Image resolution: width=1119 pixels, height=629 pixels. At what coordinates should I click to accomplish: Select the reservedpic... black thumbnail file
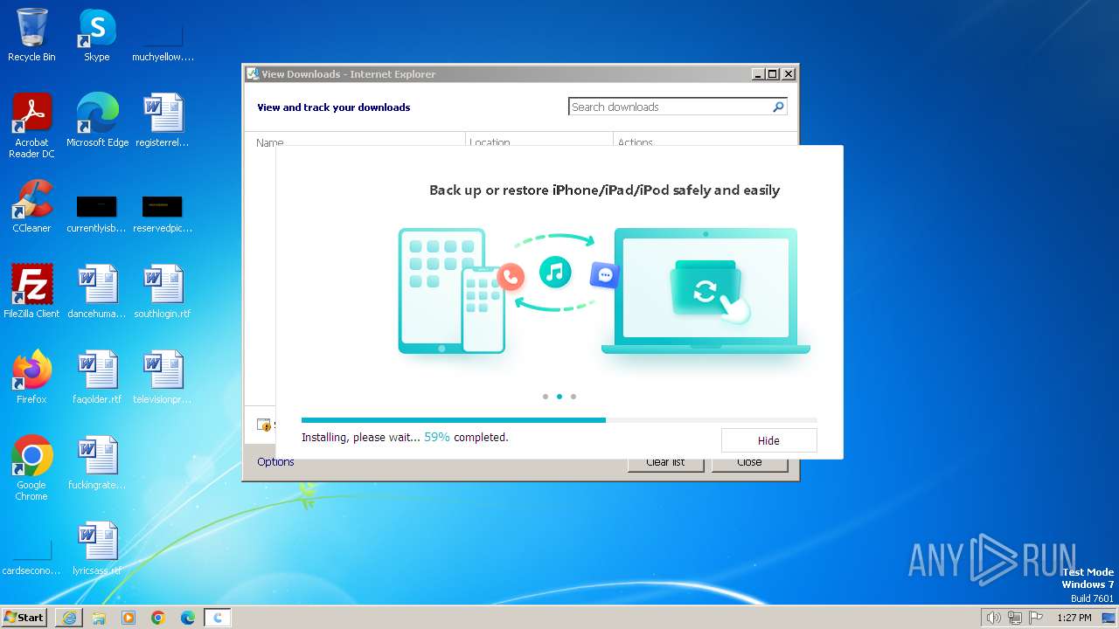point(163,214)
